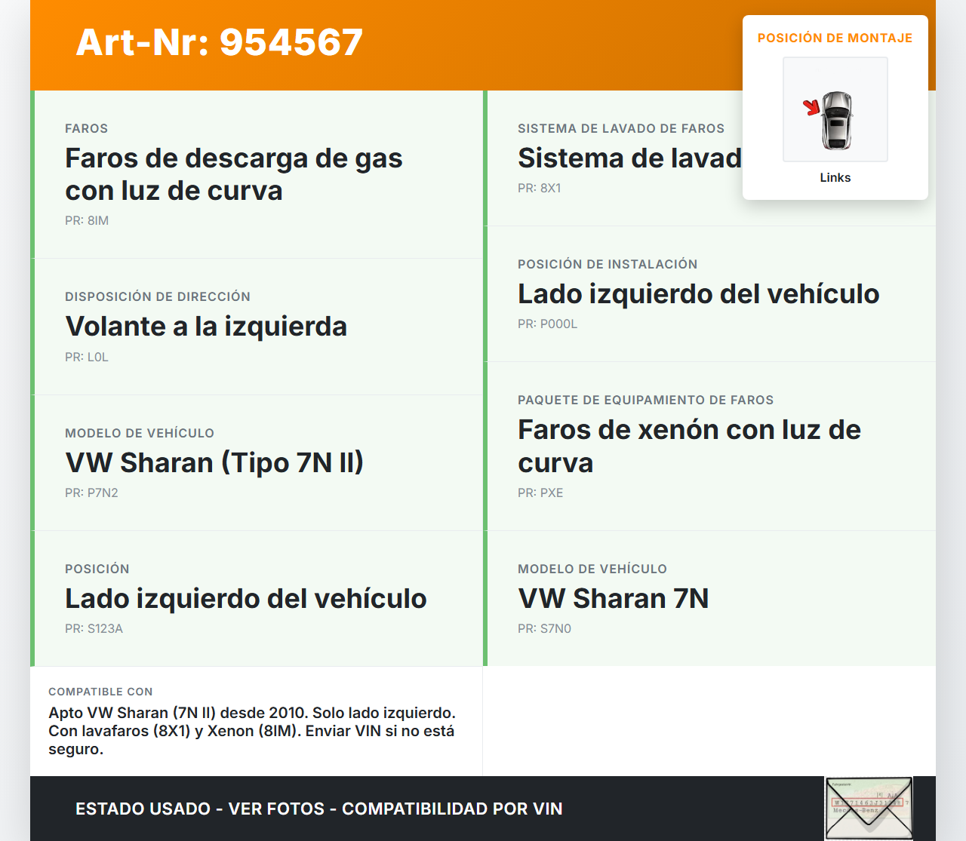Click the PR: S123A position card title
966x841 pixels.
pyautogui.click(x=245, y=598)
